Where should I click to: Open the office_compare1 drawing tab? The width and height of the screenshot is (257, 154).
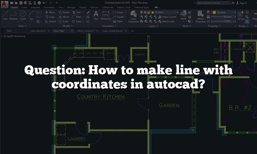[86, 31]
